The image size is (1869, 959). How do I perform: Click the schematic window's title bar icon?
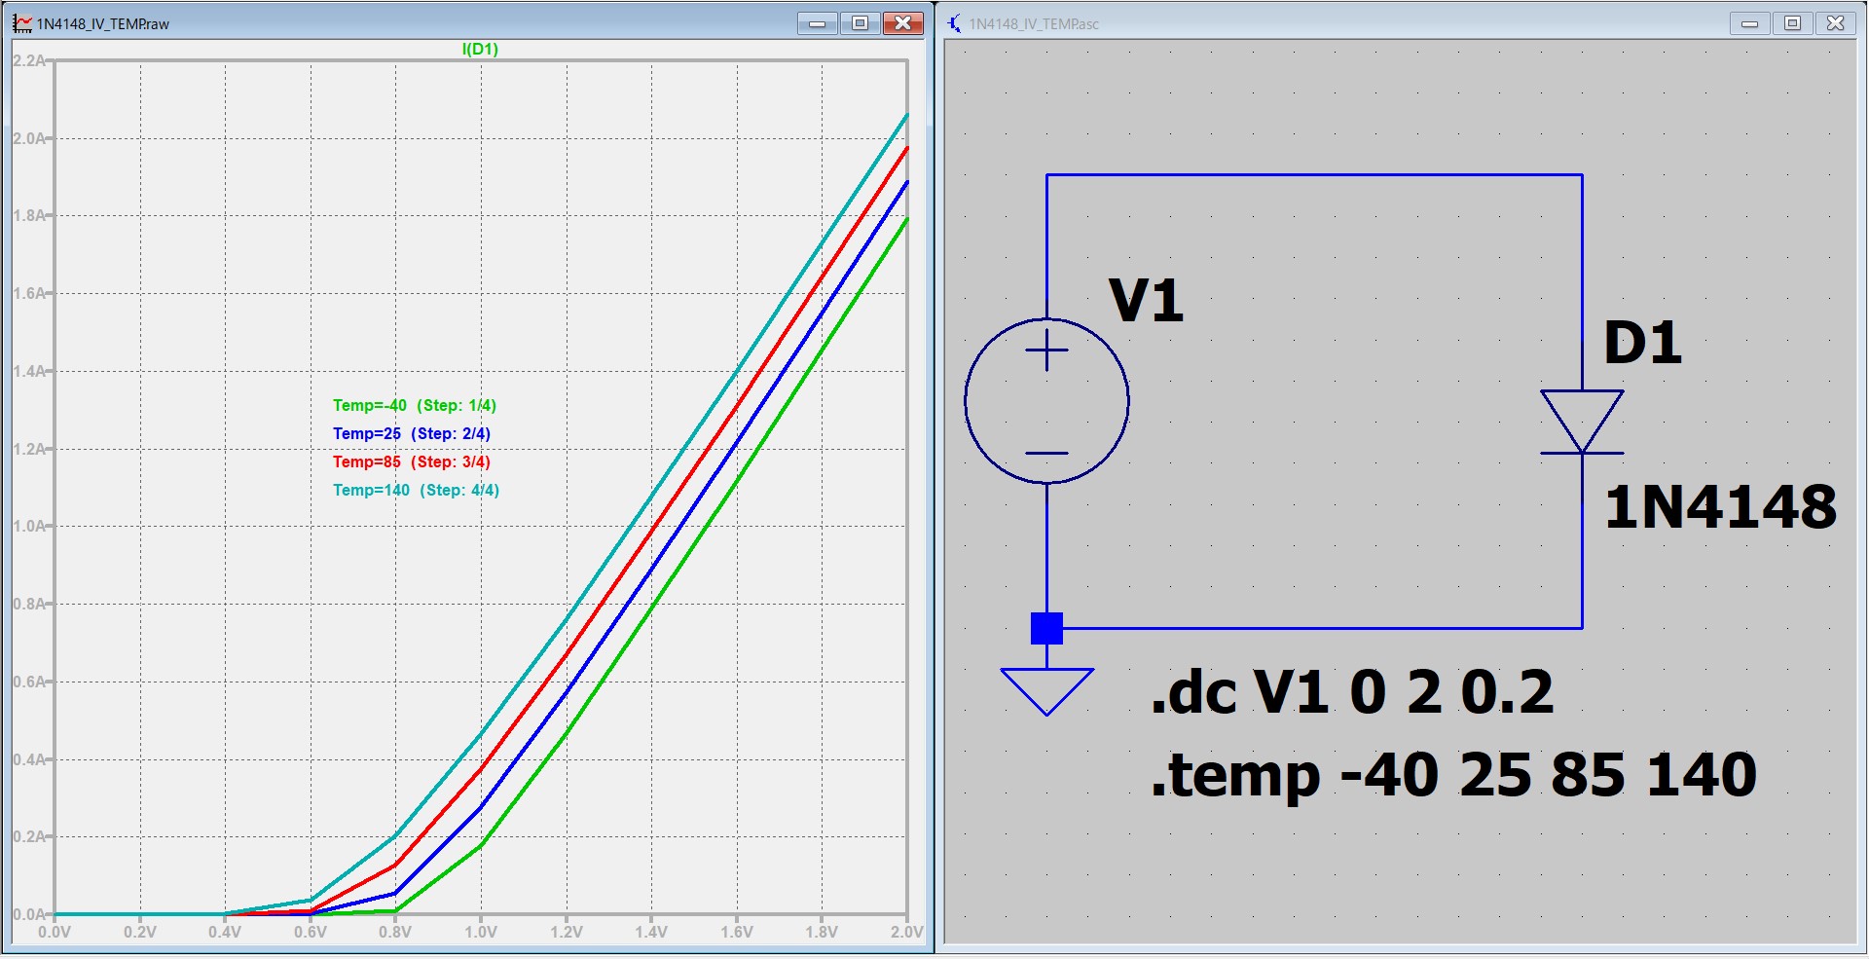click(x=955, y=23)
